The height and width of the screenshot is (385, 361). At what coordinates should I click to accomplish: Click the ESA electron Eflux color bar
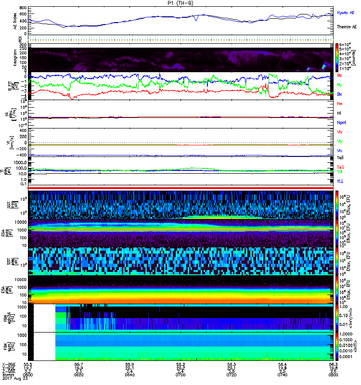[x=337, y=290]
